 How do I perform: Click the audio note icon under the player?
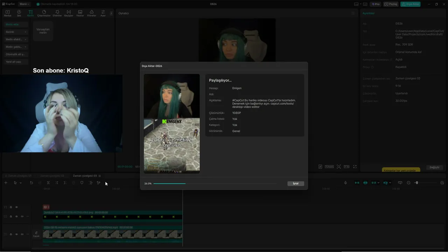(x=320, y=167)
